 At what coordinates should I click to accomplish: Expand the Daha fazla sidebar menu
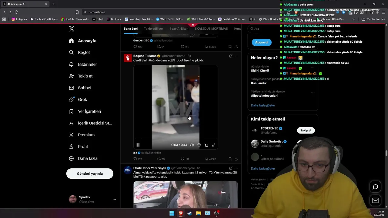point(83,158)
